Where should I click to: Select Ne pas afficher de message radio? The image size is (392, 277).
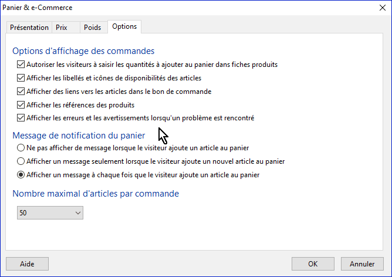coord(21,148)
